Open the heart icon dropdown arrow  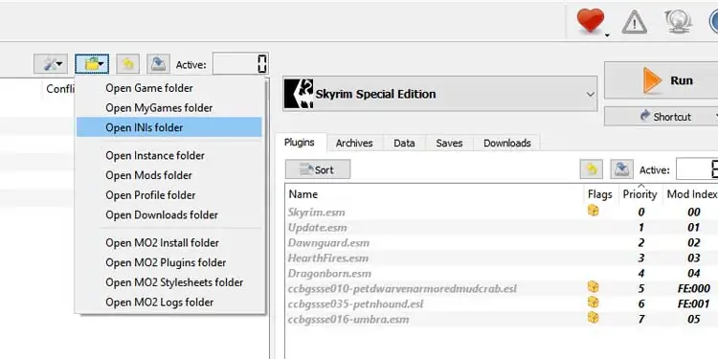607,34
